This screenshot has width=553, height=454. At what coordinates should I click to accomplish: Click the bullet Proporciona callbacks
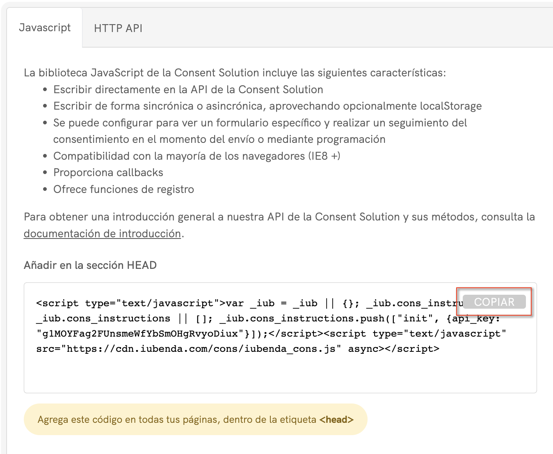pos(108,172)
